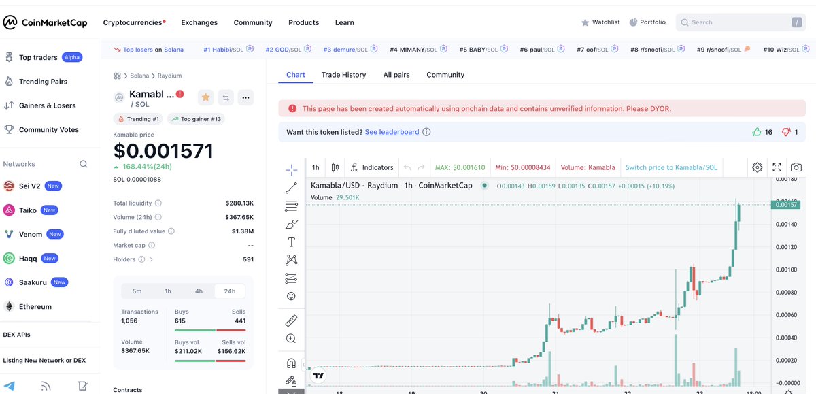Select the 5m stats interval
Viewport: 816px width, 394px height.
(x=137, y=291)
